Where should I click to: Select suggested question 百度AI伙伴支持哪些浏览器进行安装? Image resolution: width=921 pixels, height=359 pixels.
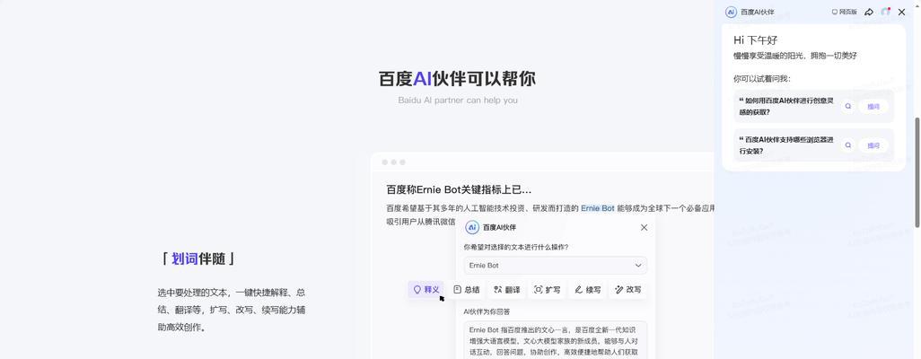point(786,145)
